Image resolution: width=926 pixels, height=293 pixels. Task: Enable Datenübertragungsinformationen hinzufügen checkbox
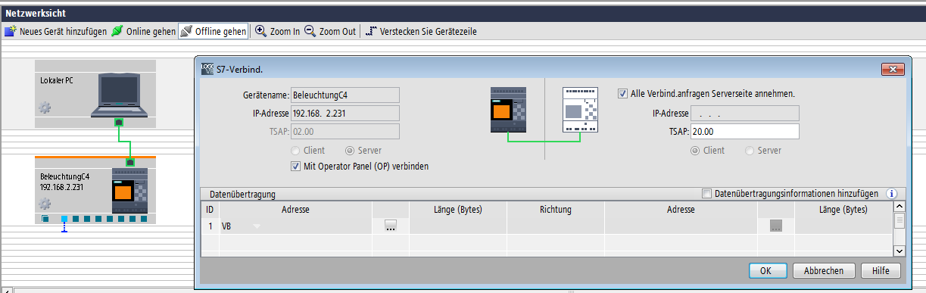707,194
